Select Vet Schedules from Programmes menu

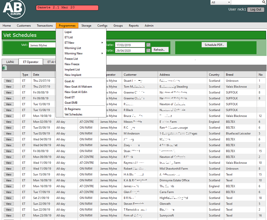74,114
